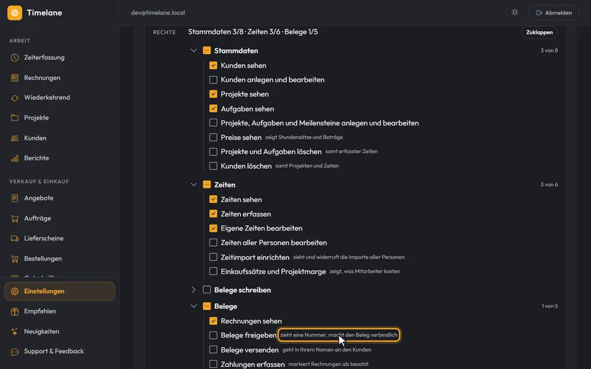591x369 pixels.
Task: Check the Preise sehen checkbox
Action: point(214,137)
